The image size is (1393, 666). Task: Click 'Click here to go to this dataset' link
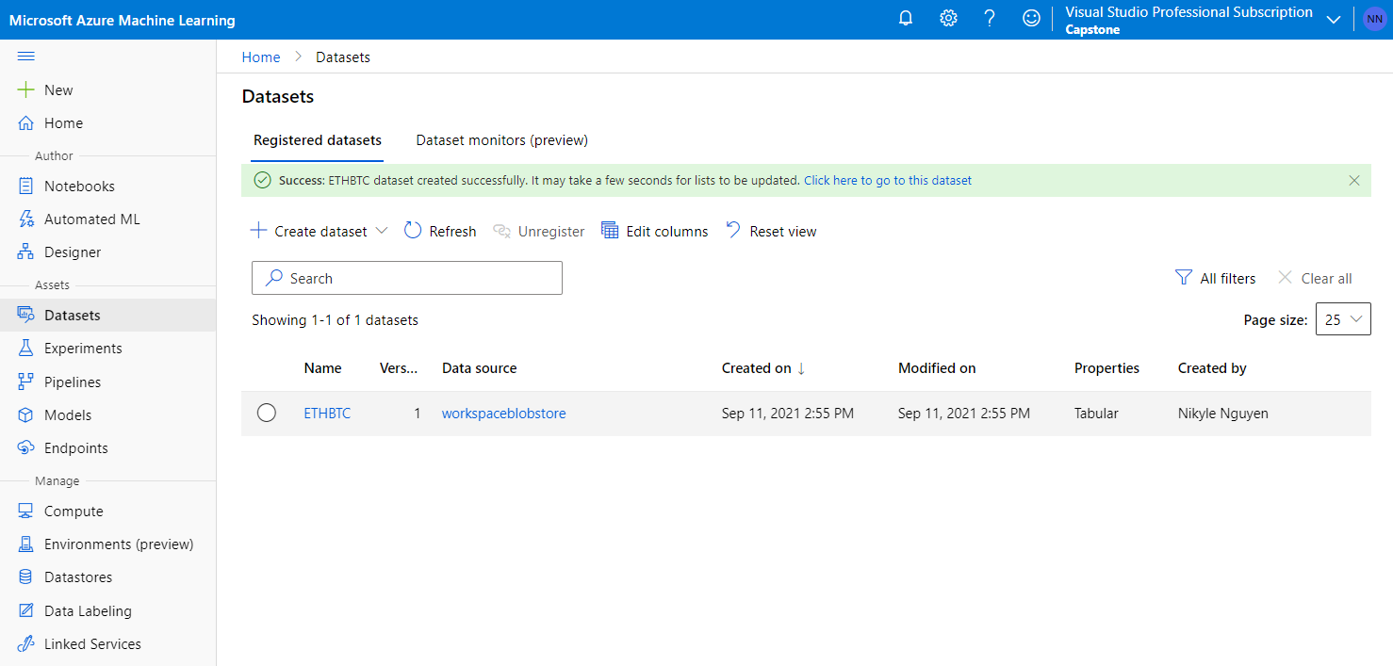click(888, 180)
